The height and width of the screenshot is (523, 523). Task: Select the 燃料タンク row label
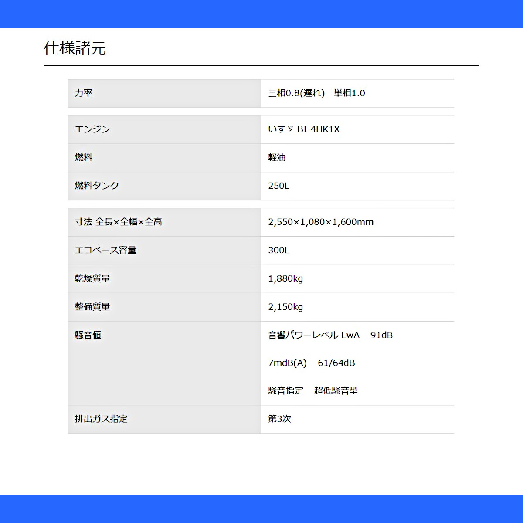(x=97, y=186)
